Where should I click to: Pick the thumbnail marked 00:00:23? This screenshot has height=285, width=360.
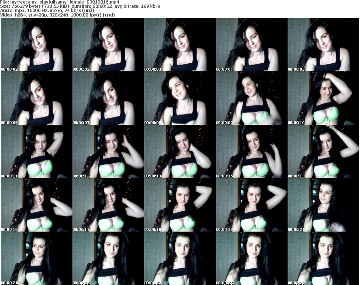[x=180, y=258]
